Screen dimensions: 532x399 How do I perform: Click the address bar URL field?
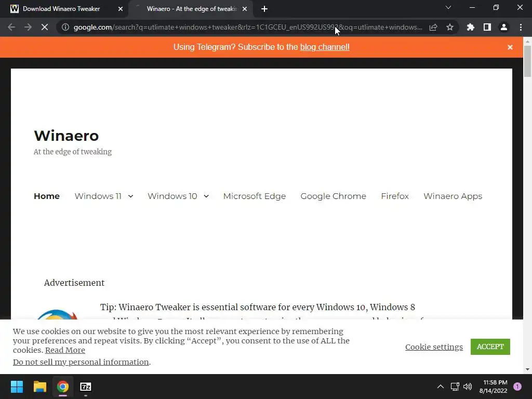point(248,27)
